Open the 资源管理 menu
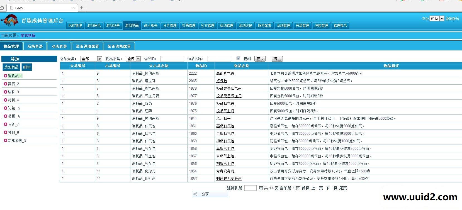The width and height of the screenshot is (462, 210). (303, 25)
